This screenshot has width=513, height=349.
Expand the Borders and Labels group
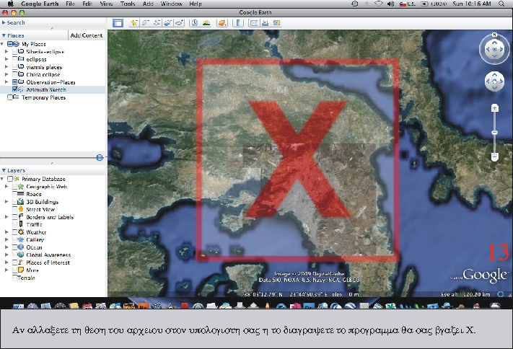pyautogui.click(x=6, y=217)
